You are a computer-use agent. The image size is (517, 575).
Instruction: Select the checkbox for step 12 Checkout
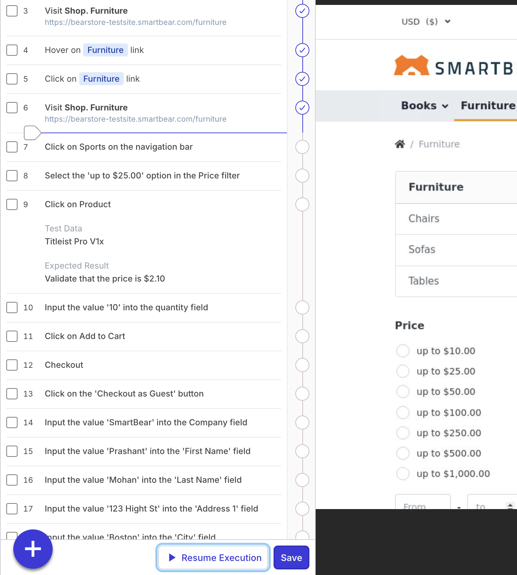(x=12, y=365)
